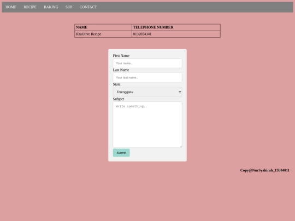Go to the RECIPE page
Viewport: 295px width, 221px height.
(30, 7)
